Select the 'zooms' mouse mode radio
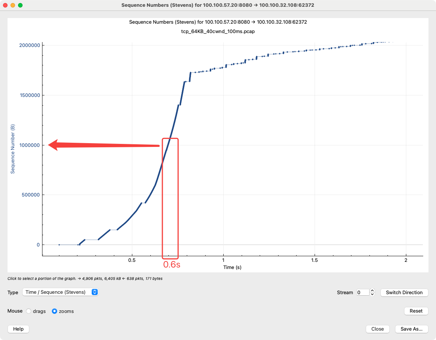Viewport: 436px width, 340px height. (x=54, y=311)
